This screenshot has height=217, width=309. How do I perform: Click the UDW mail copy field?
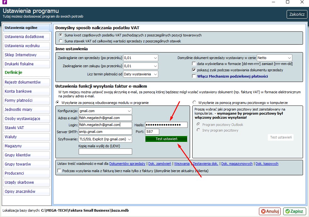(x=105, y=151)
